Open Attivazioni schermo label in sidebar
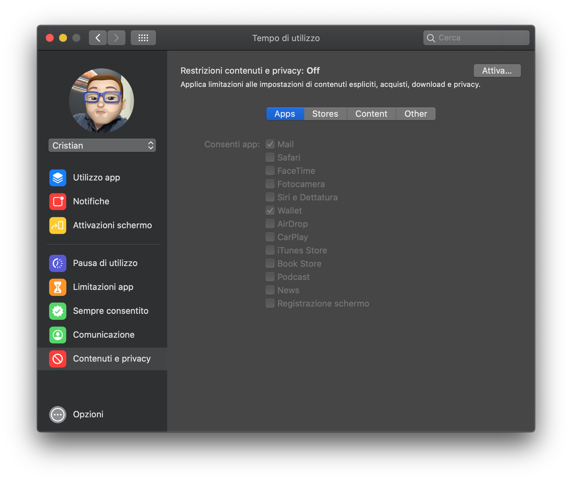572x481 pixels. click(112, 226)
